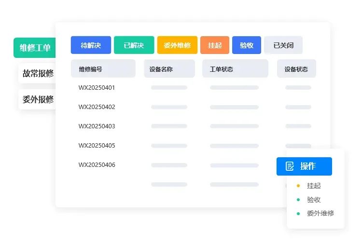This screenshot has width=362, height=246.
Task: Choose 验收 in the 操作 menu
Action: (x=314, y=200)
